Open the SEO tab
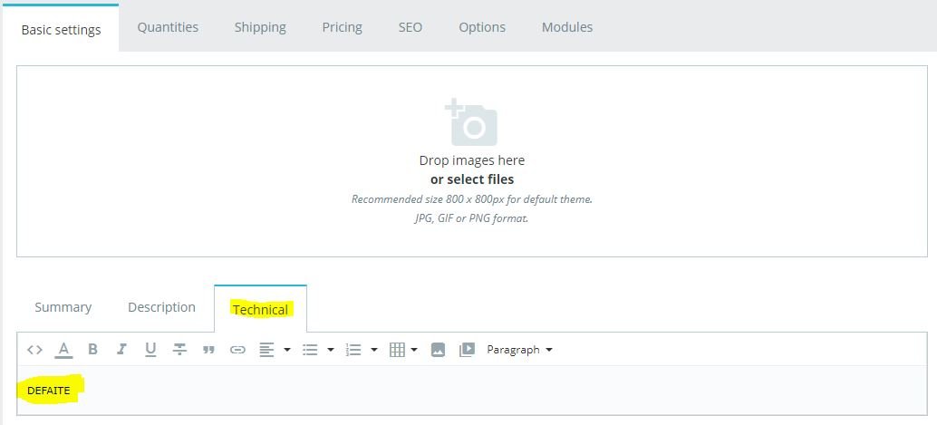This screenshot has width=937, height=425. (x=411, y=27)
